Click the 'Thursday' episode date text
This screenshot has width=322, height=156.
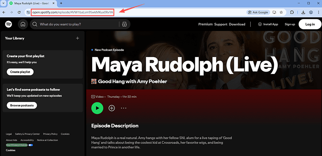(114, 96)
